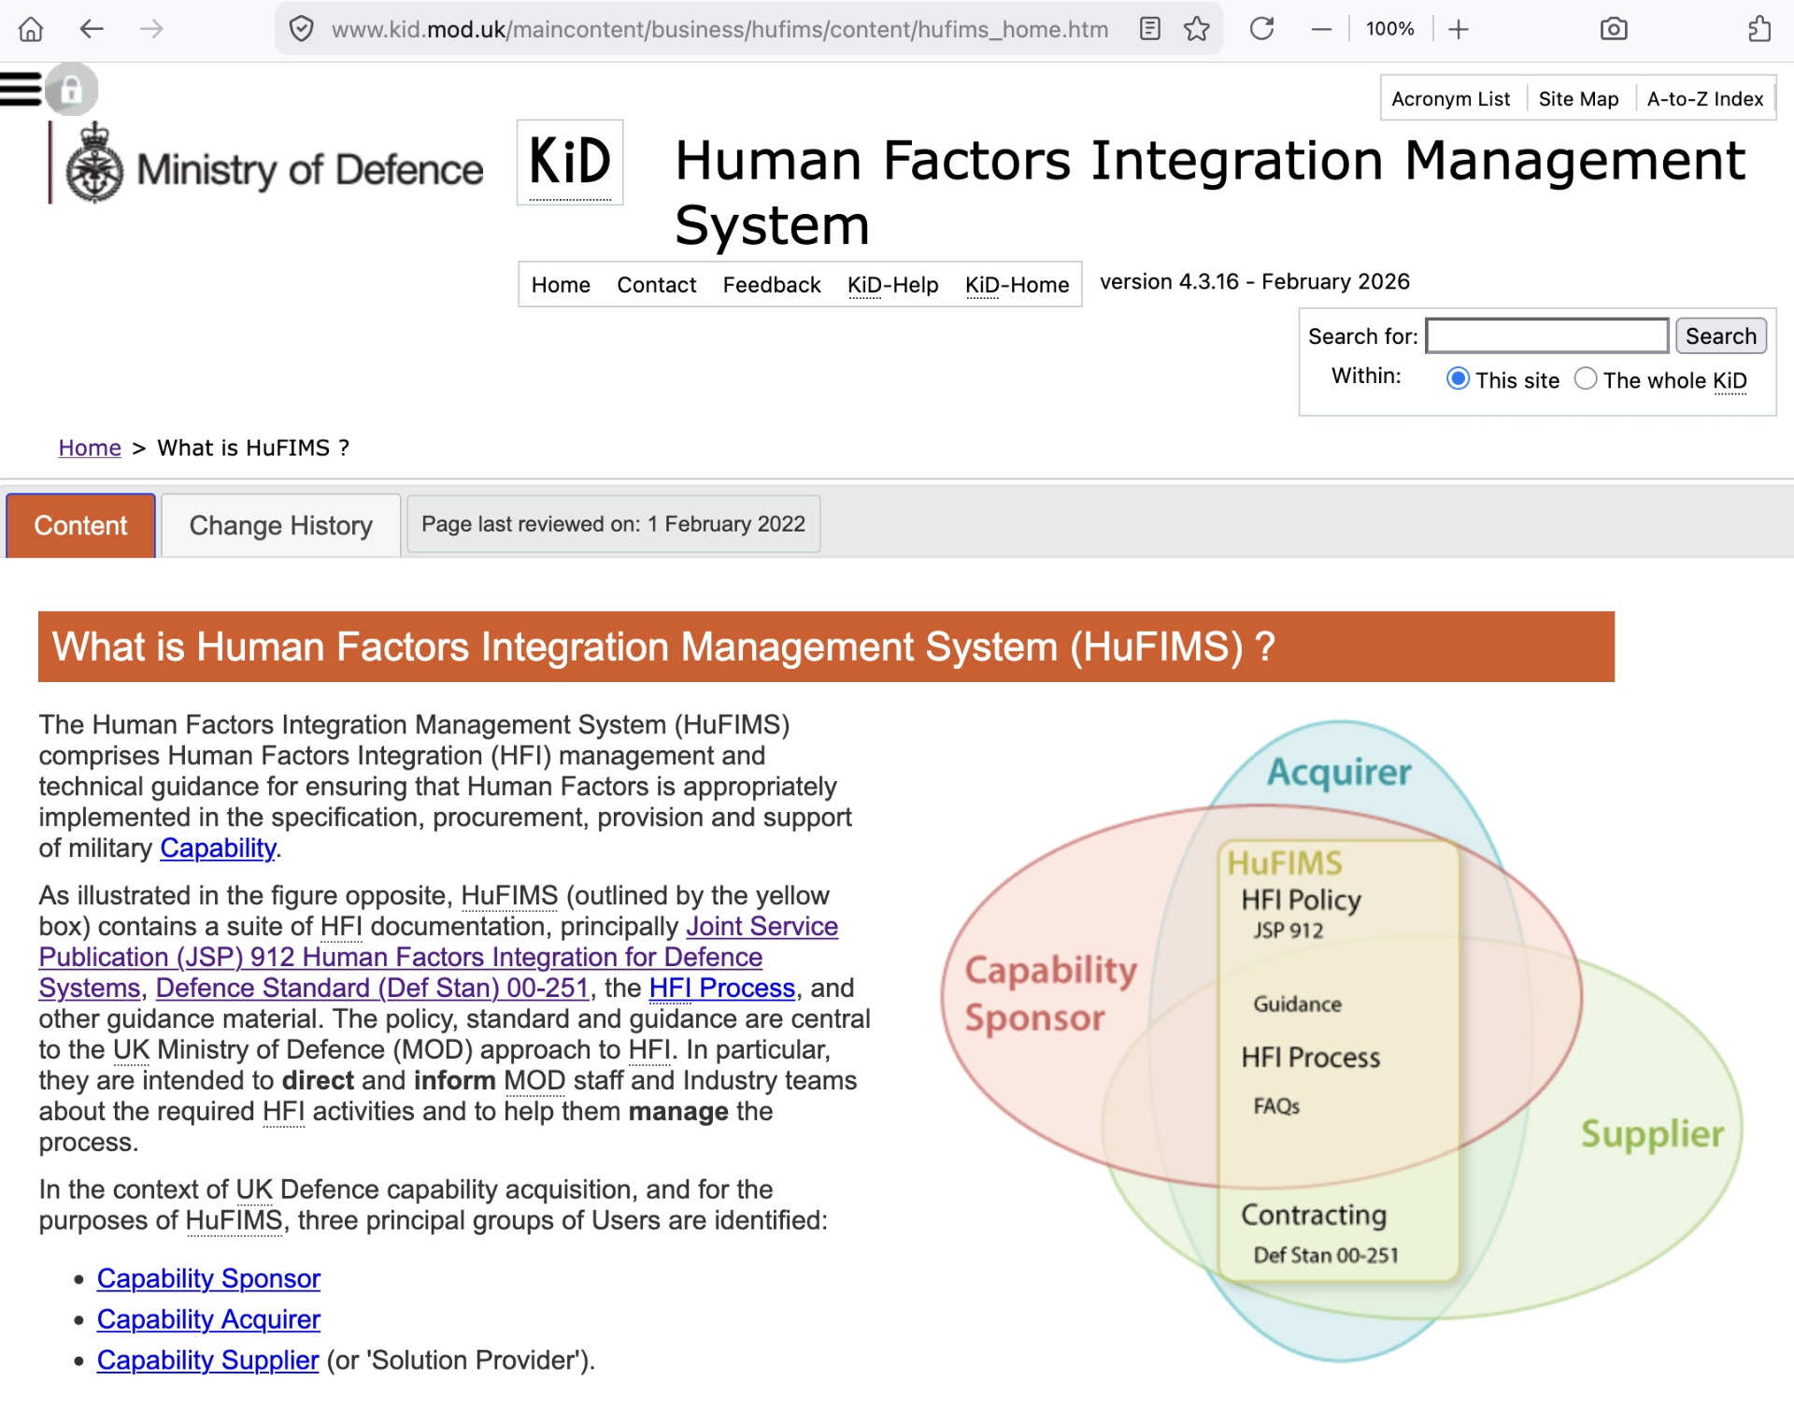Screen dimensions: 1794x1409
Task: Bookmark this page with the star icon
Action: 1196,29
